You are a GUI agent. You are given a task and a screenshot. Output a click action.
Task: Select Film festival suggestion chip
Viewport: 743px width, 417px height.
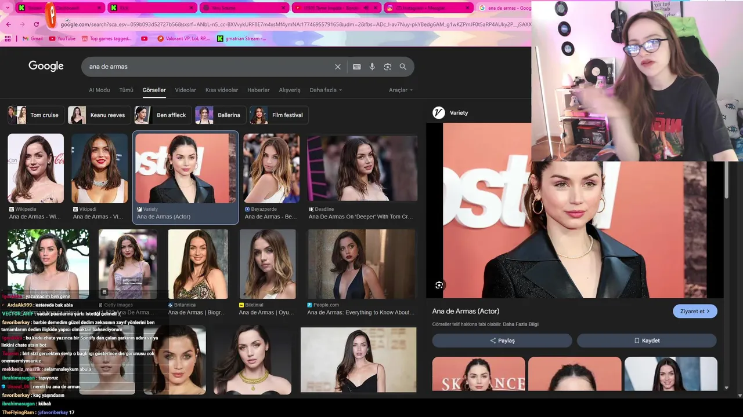click(279, 115)
